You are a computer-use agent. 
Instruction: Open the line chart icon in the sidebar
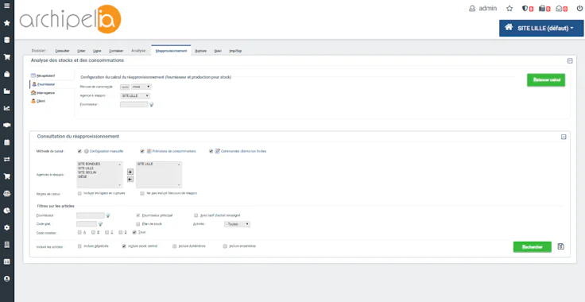coord(6,108)
